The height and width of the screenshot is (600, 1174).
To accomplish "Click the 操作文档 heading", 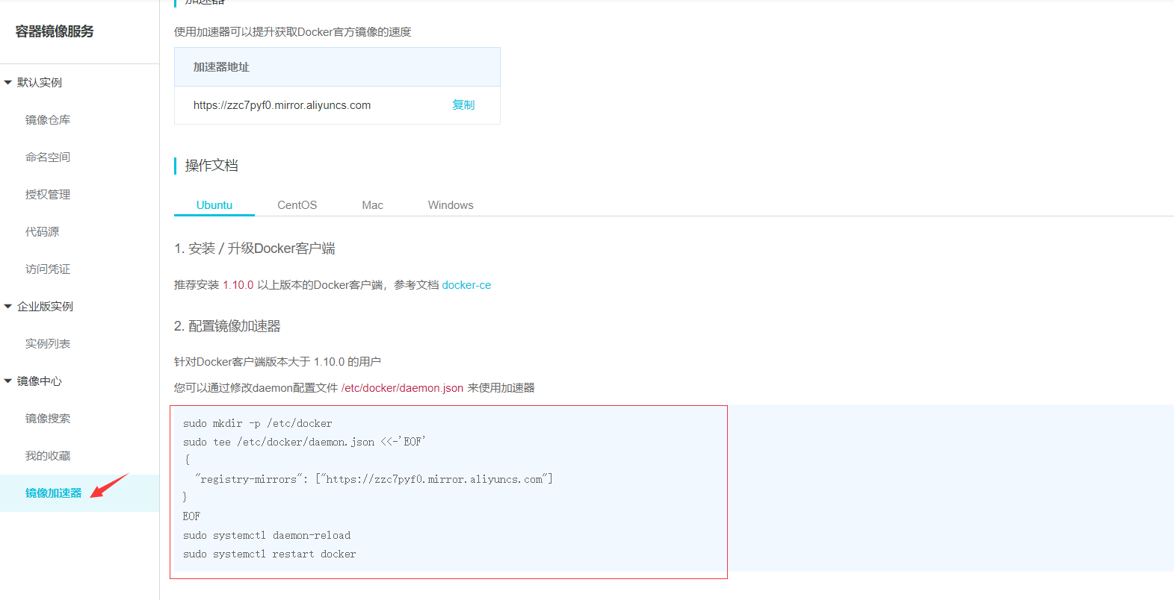I will 211,165.
